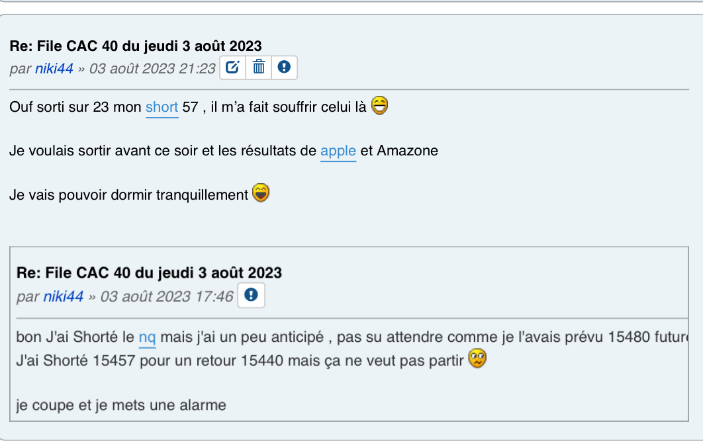Report the quoted 17:46 post
The image size is (703, 447).
[251, 296]
